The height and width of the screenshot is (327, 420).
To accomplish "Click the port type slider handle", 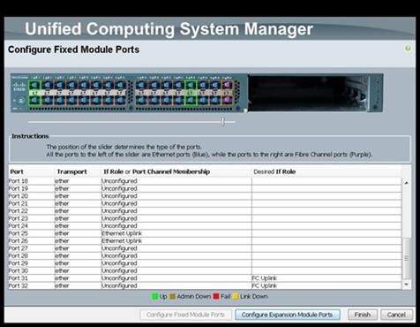I will (223, 121).
